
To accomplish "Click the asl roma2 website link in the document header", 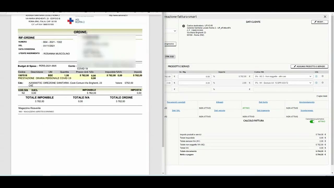I will 118,15.
